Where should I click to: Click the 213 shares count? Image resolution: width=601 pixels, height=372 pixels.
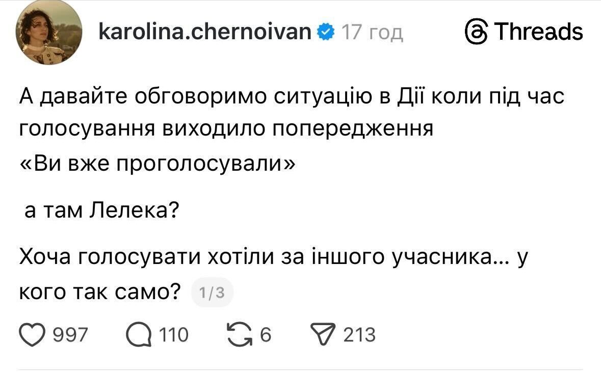tap(359, 335)
